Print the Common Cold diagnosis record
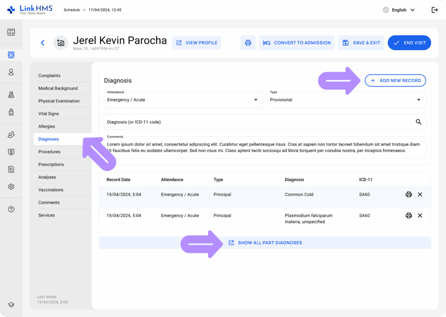Image resolution: width=446 pixels, height=317 pixels. point(409,195)
